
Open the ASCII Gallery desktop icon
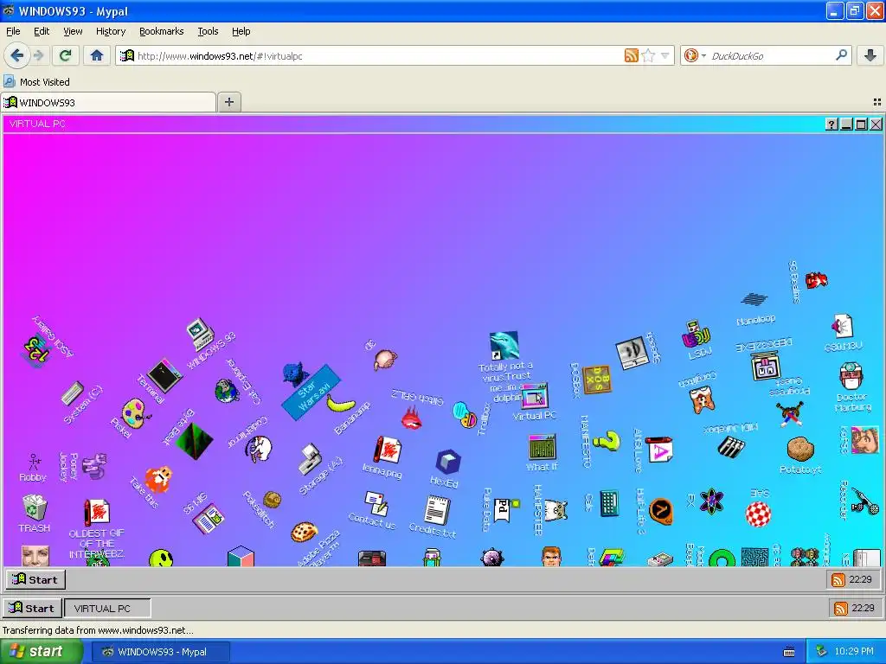pyautogui.click(x=37, y=349)
